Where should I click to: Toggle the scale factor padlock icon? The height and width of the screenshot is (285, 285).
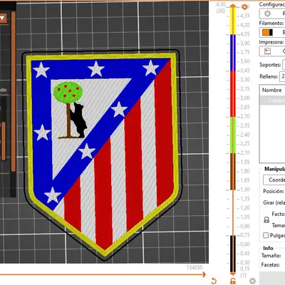(x=266, y=219)
